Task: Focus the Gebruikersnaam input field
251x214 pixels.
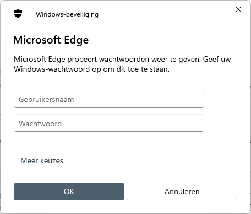Action: (109, 99)
